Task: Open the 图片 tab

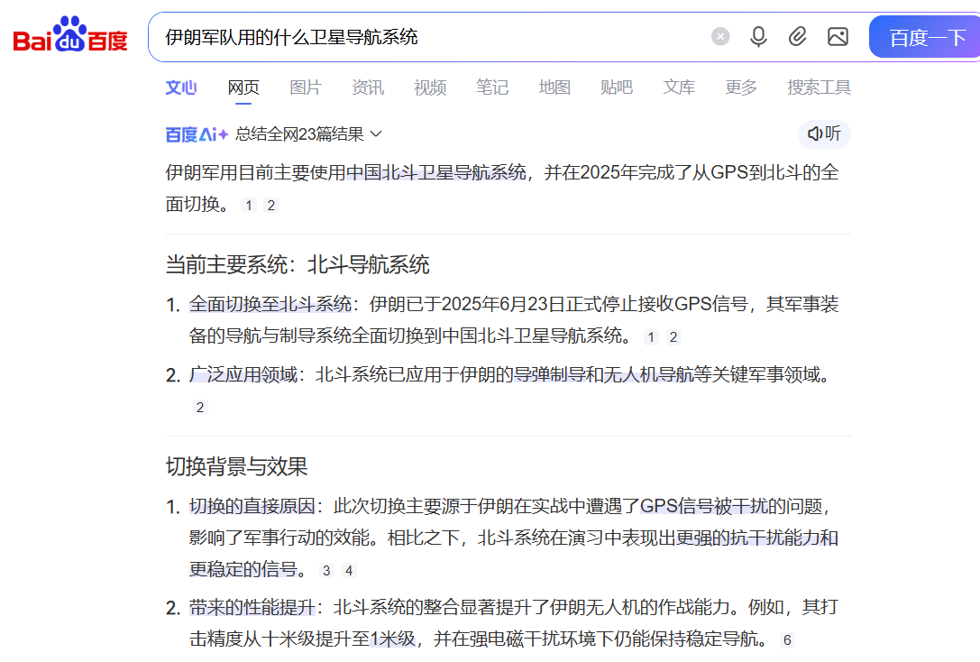Action: tap(305, 87)
